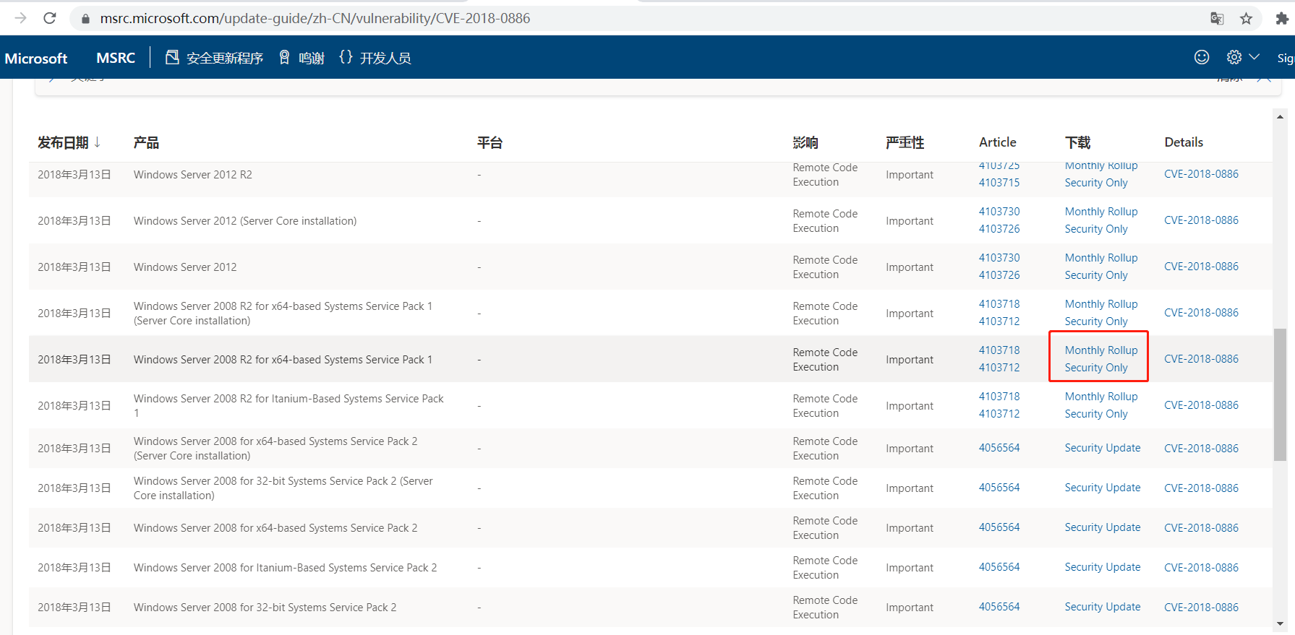Open the Microsoft home link
Image resolution: width=1295 pixels, height=635 pixels.
click(36, 58)
